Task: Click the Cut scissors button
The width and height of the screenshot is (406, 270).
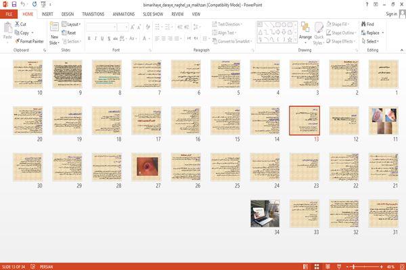Action: coord(20,24)
